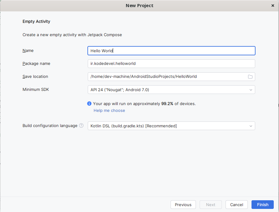Click the help question mark beside Build configuration language
The image size is (279, 212).
pyautogui.click(x=81, y=125)
